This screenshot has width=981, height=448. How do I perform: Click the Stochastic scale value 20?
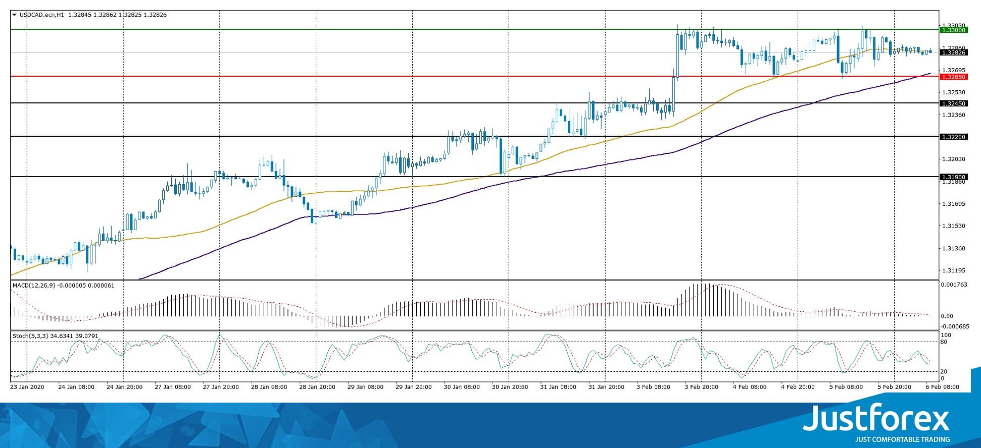(x=945, y=372)
